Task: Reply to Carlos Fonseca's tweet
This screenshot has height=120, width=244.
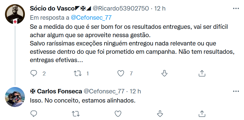Action: [x=34, y=114]
